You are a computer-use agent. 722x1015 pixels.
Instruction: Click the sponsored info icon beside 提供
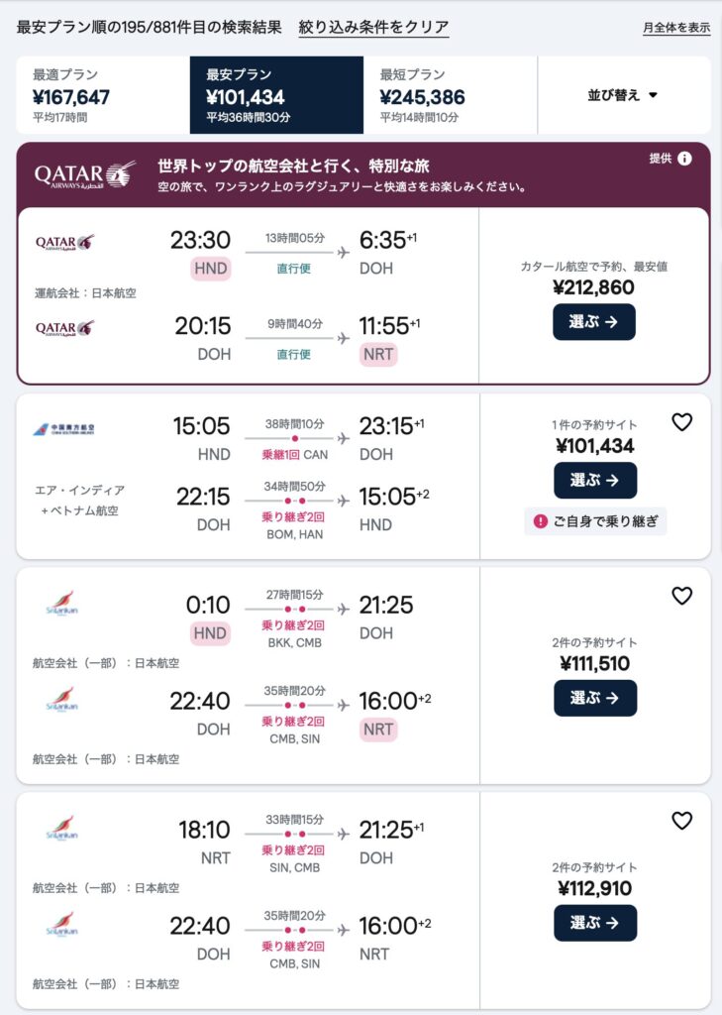click(684, 159)
